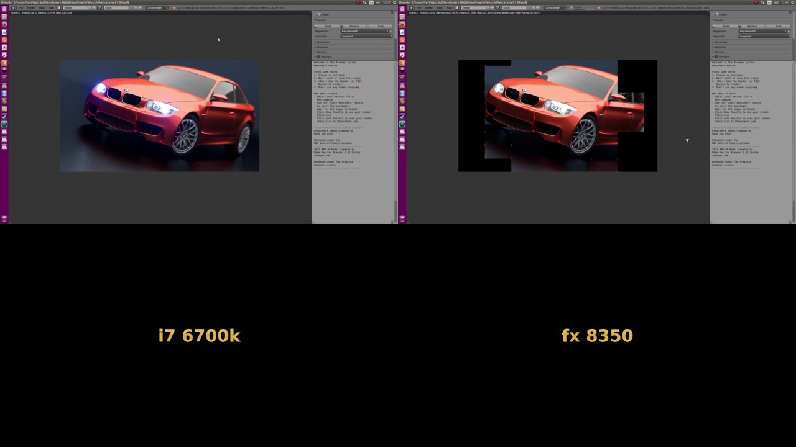Viewport: 796px width, 447px height.
Task: Open Ubuntu Software Center in left launcher
Action: tap(4, 40)
